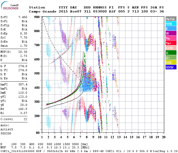The image size is (178, 153).
Task: Click the fmin value 1.70
Action: tap(24, 46)
